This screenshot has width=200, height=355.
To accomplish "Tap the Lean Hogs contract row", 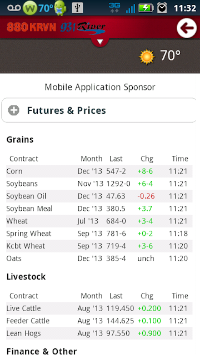I will pyautogui.click(x=99, y=333).
